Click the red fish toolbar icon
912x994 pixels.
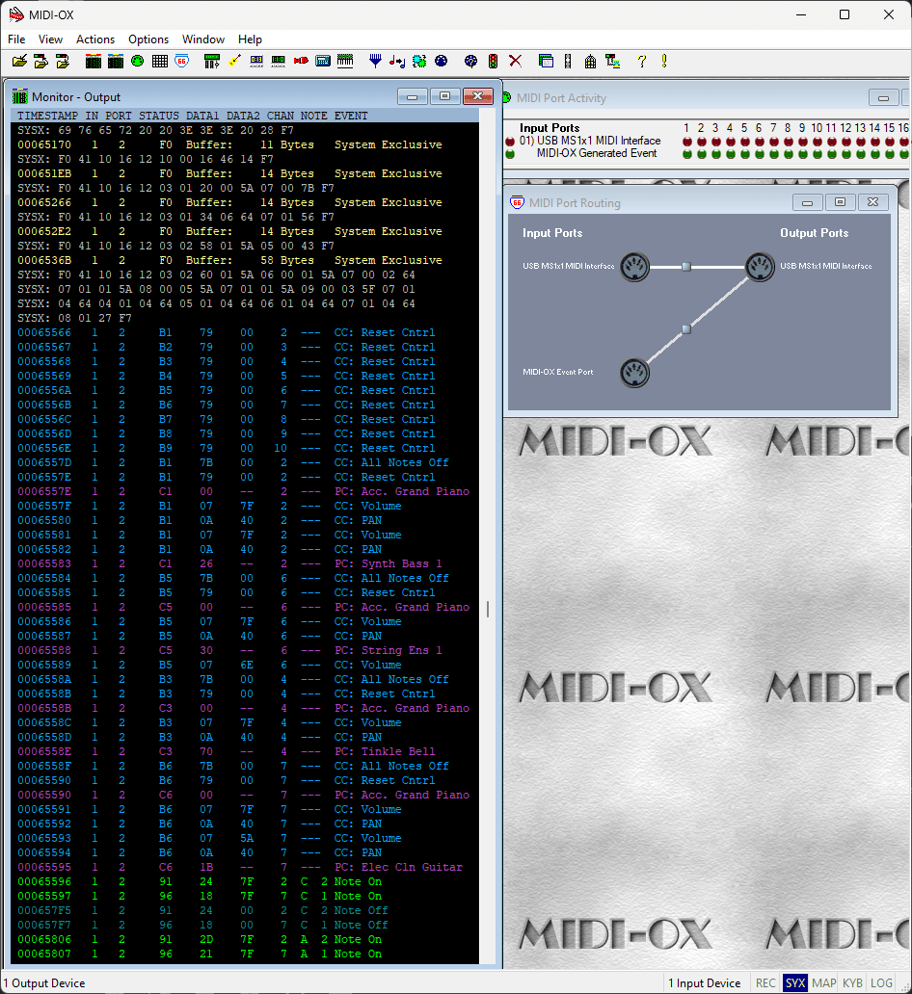tap(301, 62)
